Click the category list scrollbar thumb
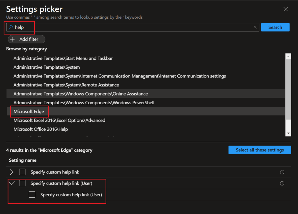298x214 pixels. coord(288,89)
